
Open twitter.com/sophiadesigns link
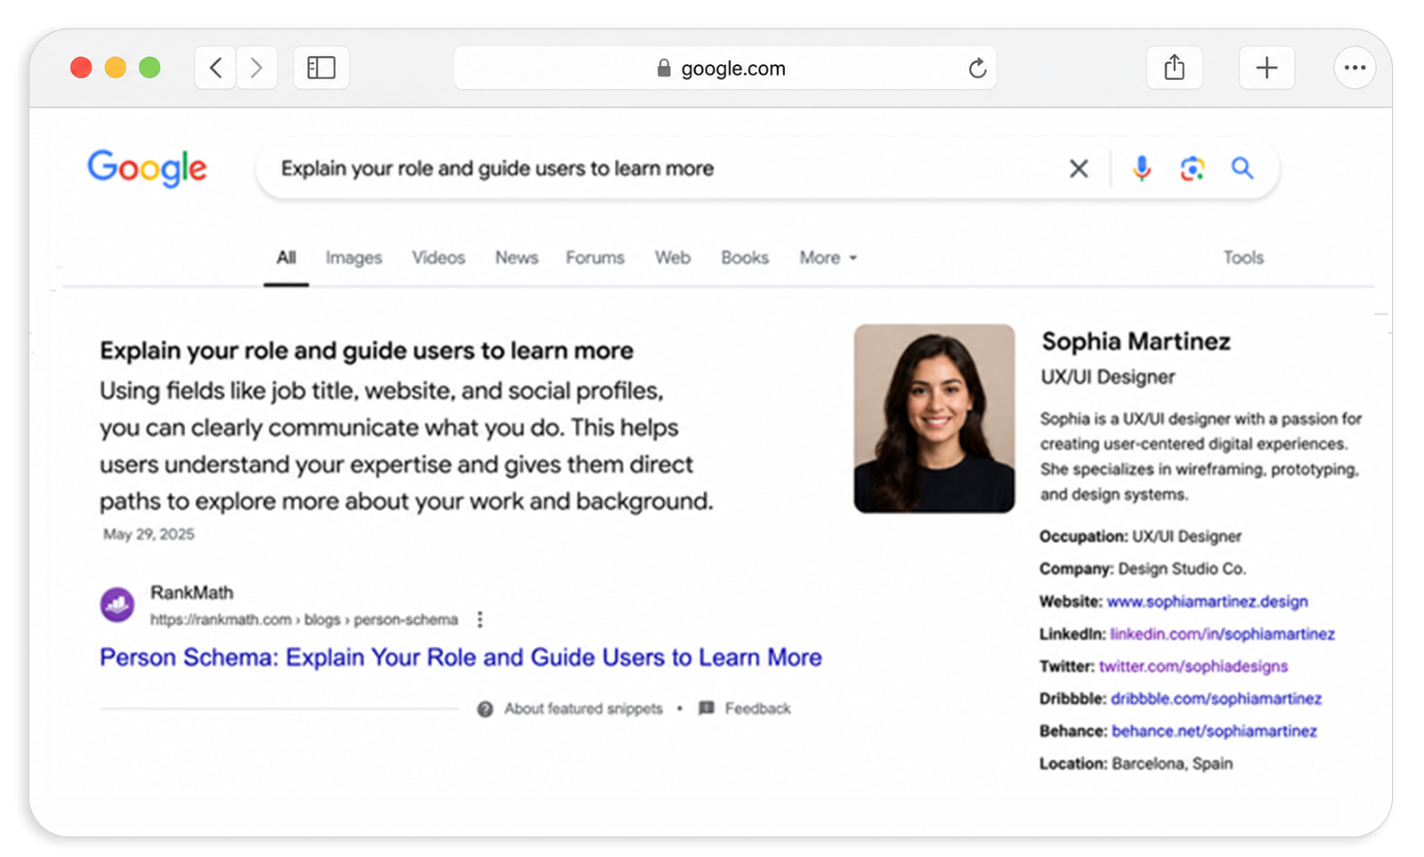pos(1193,667)
